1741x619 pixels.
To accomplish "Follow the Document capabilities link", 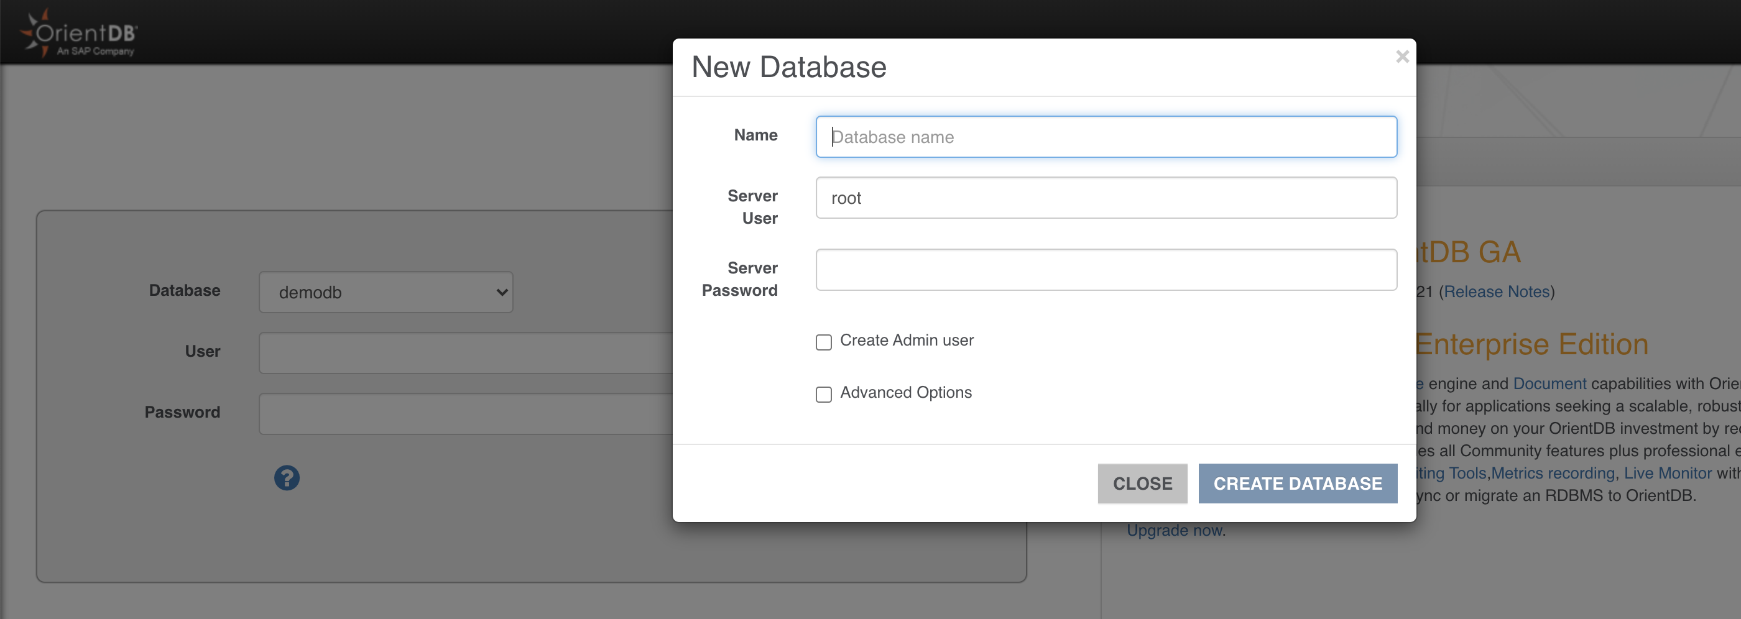I will 1549,384.
